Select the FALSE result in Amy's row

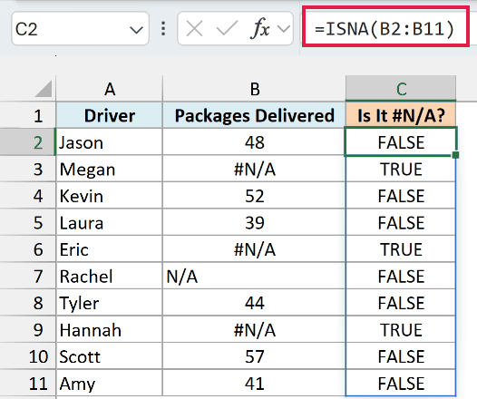click(x=401, y=384)
